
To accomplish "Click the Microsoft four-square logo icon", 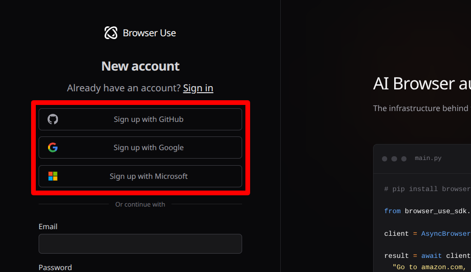I will 53,176.
